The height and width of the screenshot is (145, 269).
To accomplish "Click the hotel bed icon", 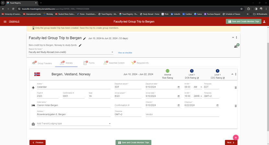I will pos(33,105).
